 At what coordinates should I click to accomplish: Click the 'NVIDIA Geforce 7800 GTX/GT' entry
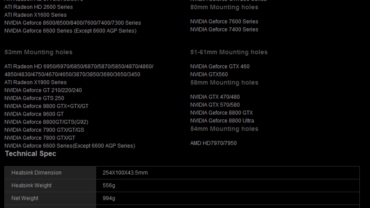point(40,138)
